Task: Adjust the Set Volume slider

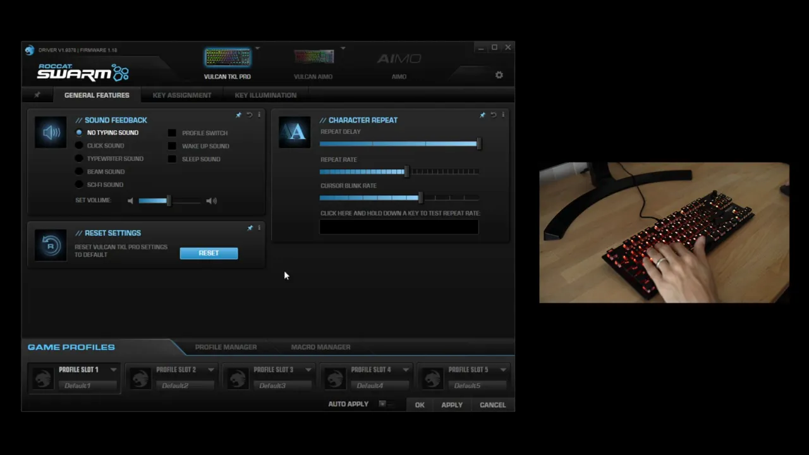Action: click(169, 201)
